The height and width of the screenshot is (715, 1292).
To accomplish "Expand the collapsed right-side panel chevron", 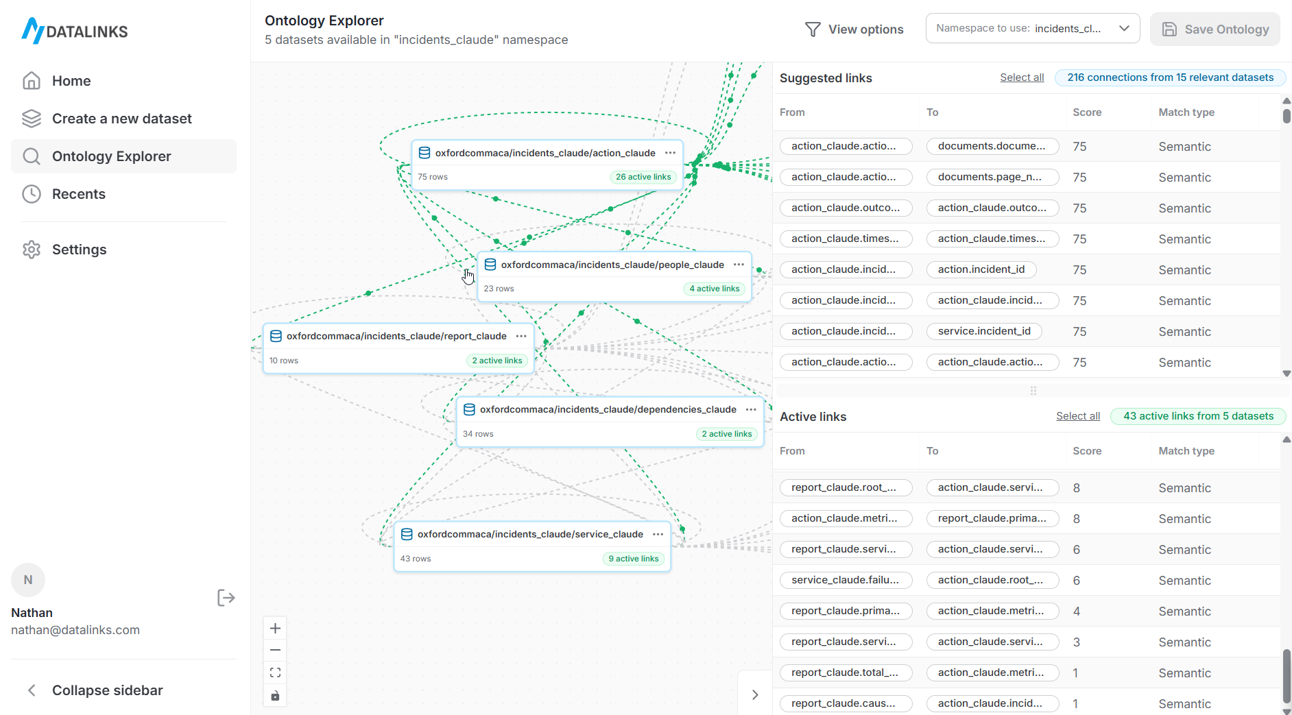I will (755, 694).
